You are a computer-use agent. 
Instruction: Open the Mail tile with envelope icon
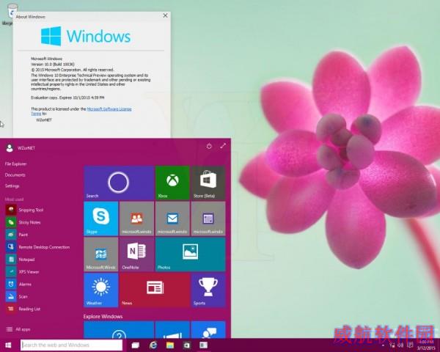[x=172, y=219]
